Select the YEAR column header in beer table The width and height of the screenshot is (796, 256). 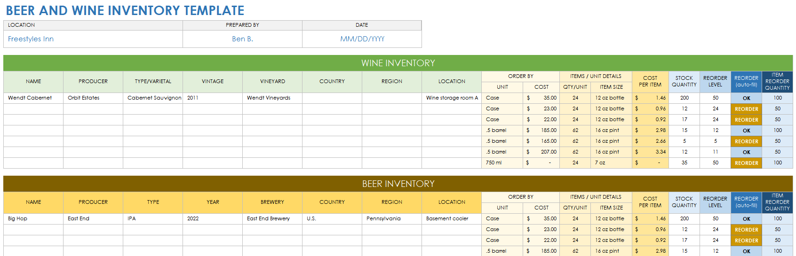(213, 202)
